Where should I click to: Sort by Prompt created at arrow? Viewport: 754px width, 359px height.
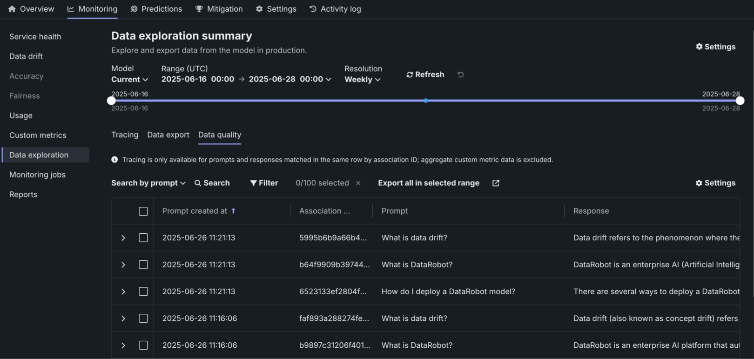point(233,211)
